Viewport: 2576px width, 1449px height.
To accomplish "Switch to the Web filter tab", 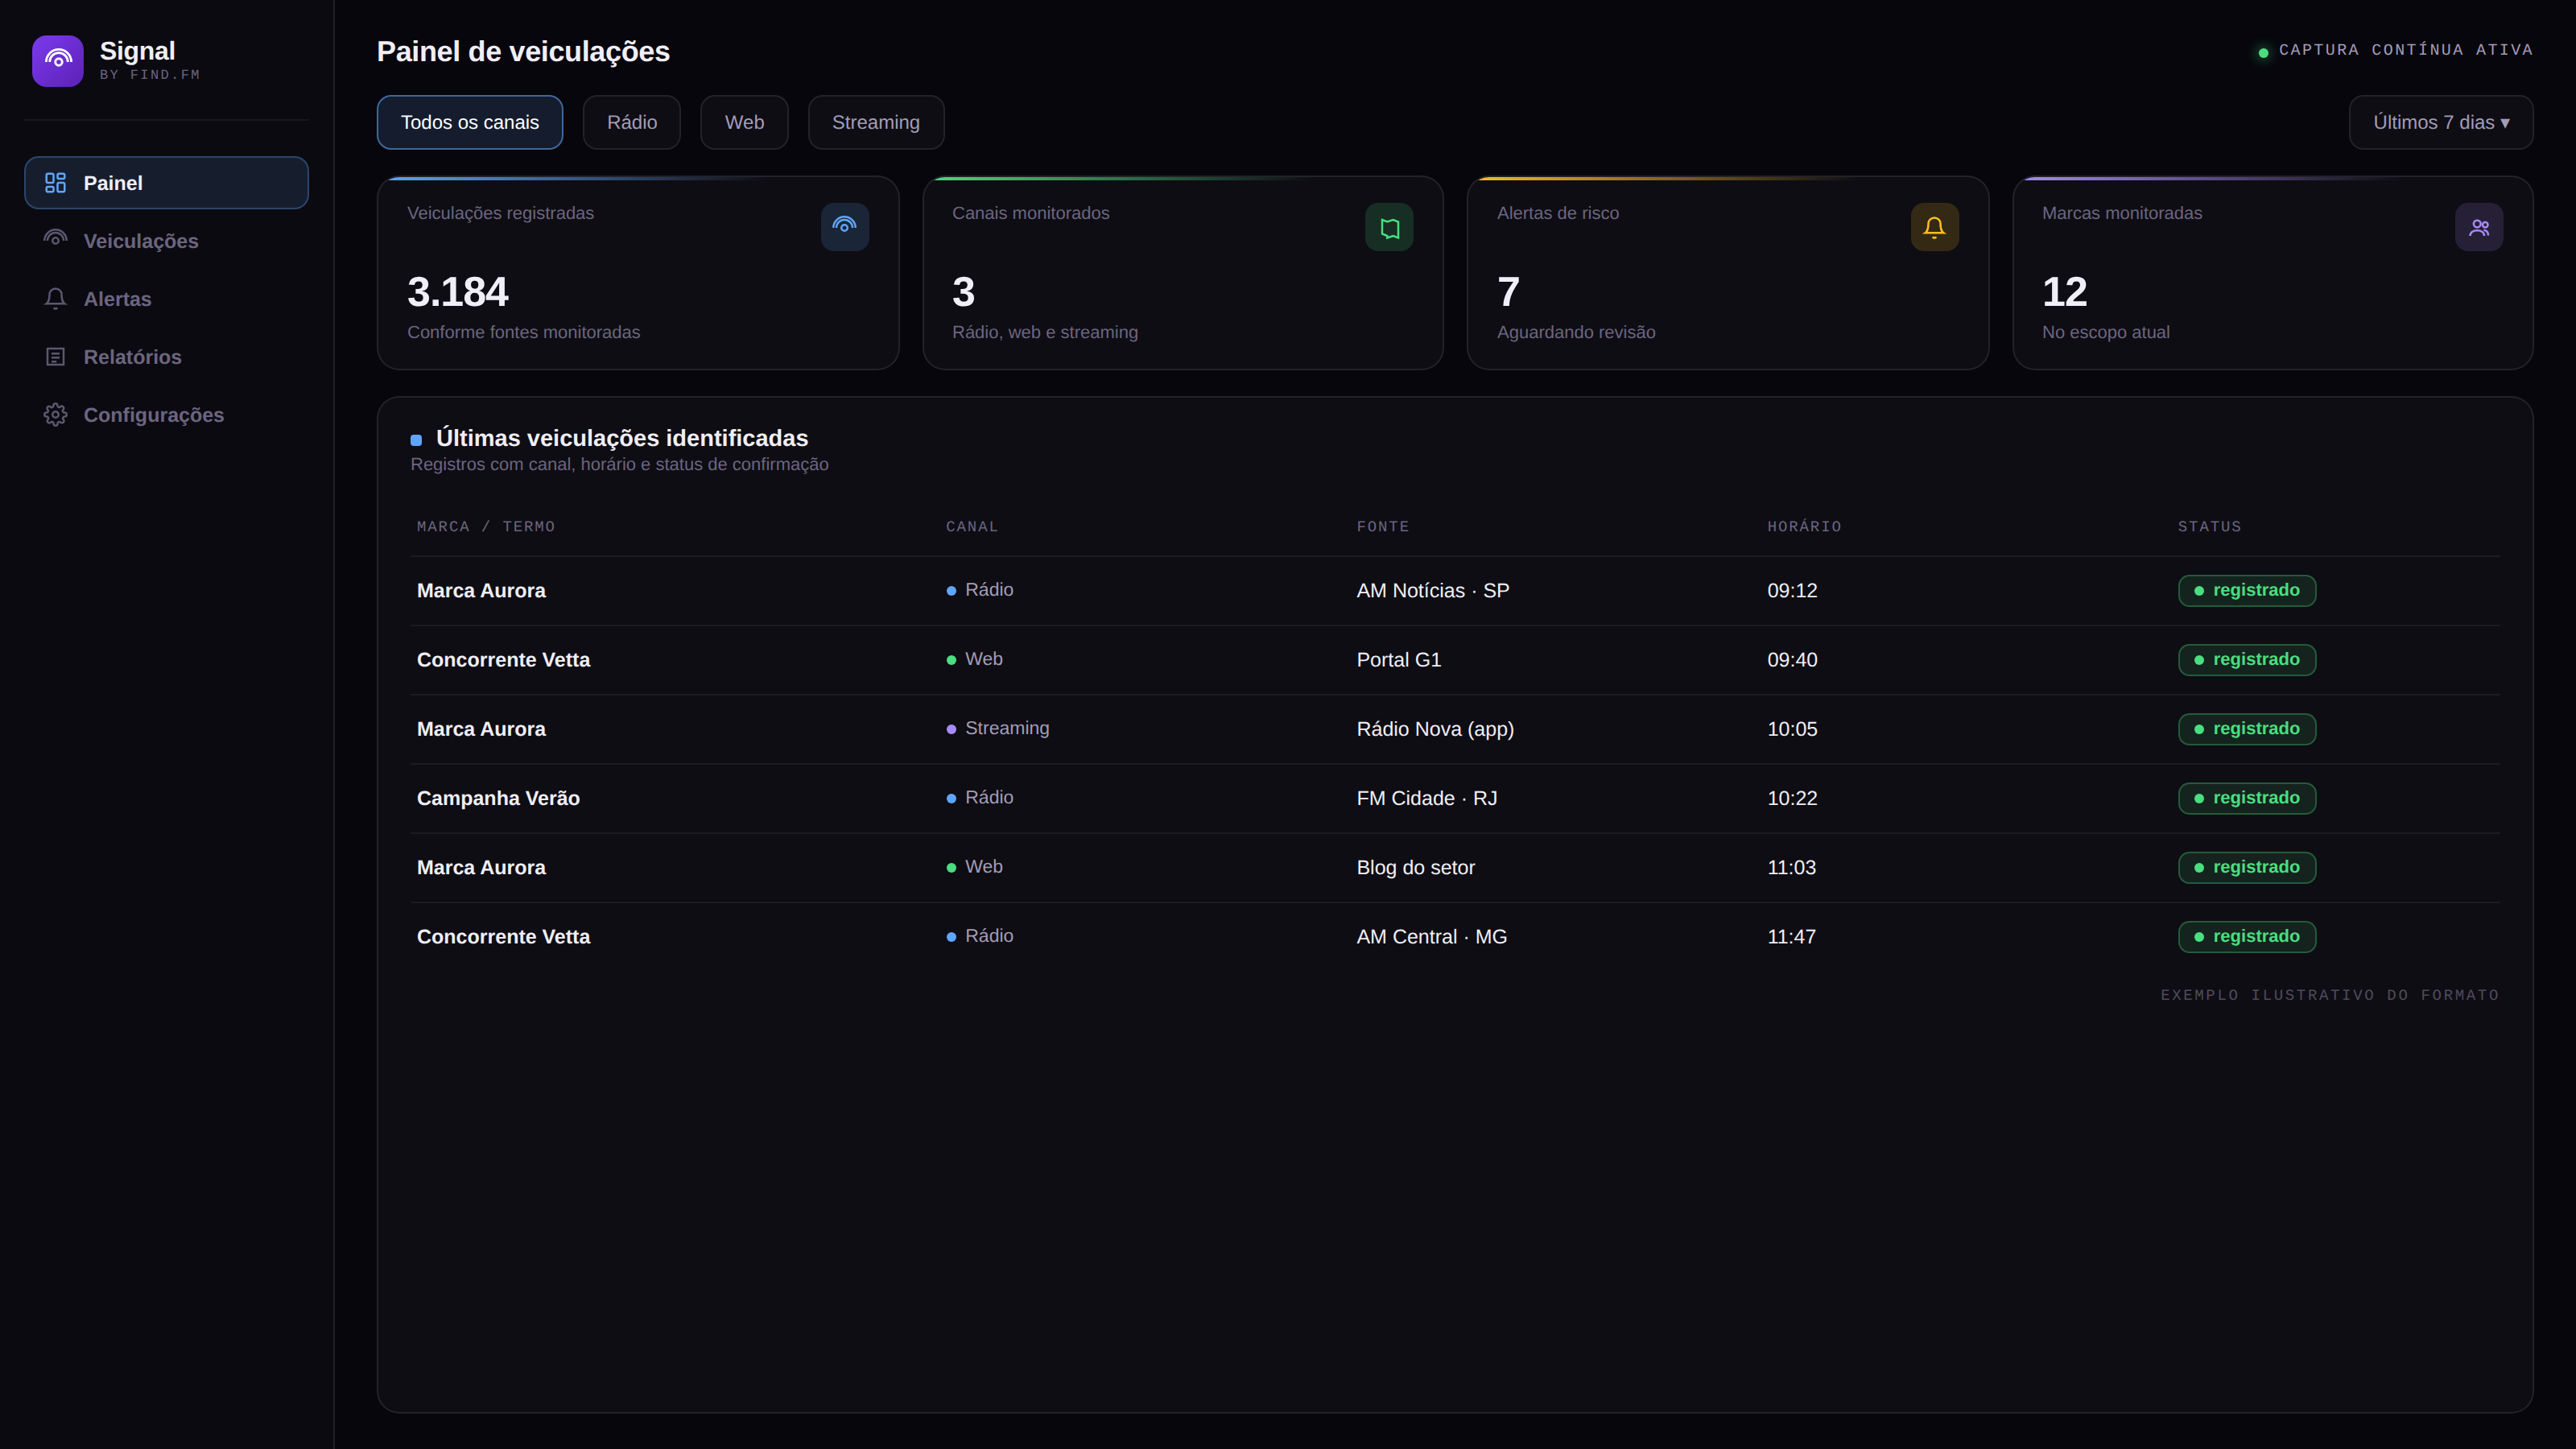I will coord(744,122).
